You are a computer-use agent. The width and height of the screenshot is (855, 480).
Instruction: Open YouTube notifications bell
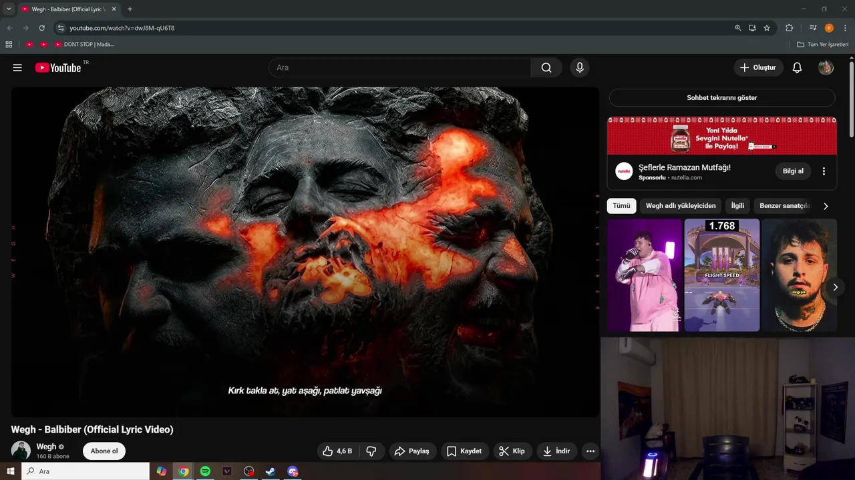click(797, 67)
